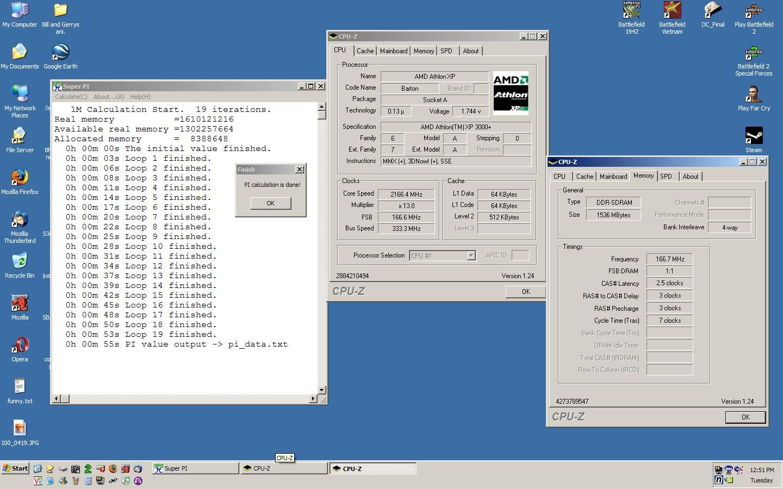The image size is (783, 489).
Task: Click OK in the DDR-SDRAM CPU-Z window
Action: coord(745,417)
